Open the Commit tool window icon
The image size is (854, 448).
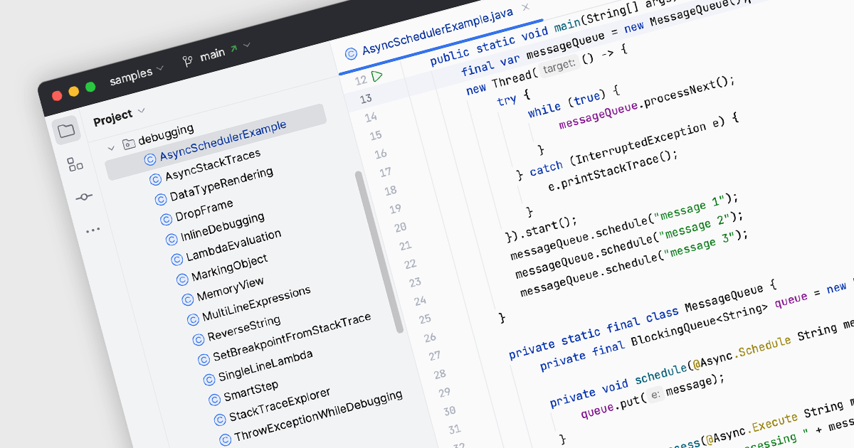tap(84, 197)
